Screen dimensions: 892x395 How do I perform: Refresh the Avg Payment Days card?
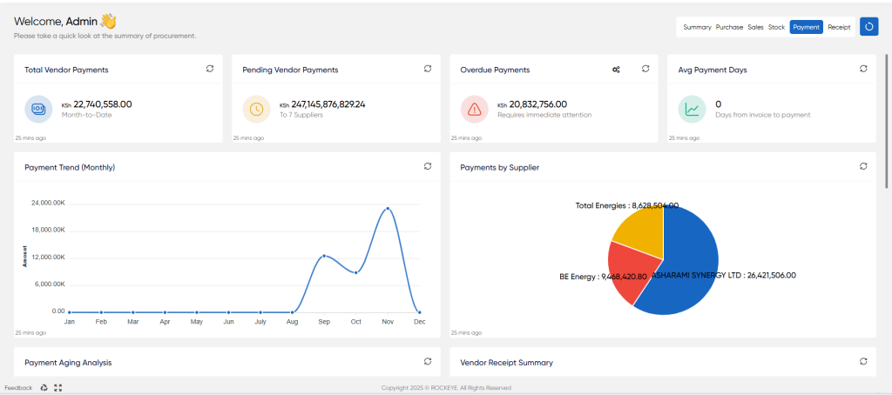[863, 69]
